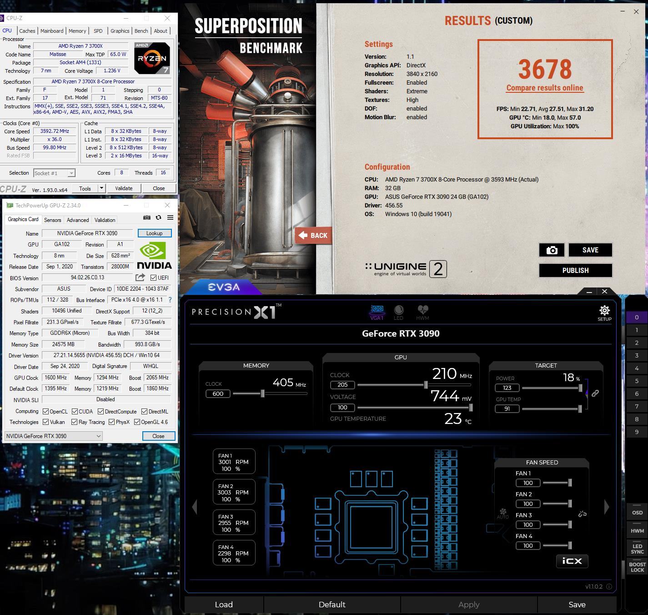
Task: Click PUBLISH button in Superposition
Action: click(576, 270)
